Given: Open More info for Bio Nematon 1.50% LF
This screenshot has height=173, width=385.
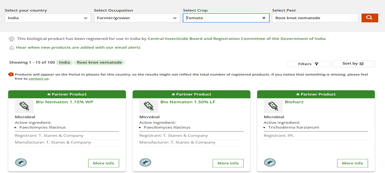Looking at the screenshot, I should pyautogui.click(x=228, y=163).
